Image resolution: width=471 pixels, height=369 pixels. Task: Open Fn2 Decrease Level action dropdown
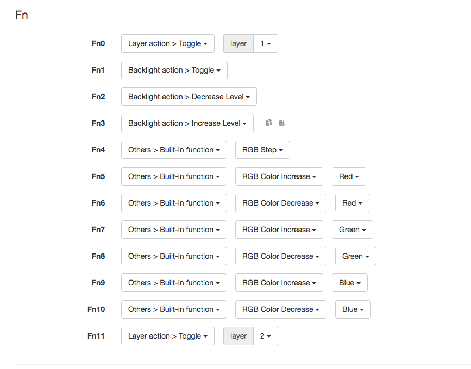[x=189, y=97]
